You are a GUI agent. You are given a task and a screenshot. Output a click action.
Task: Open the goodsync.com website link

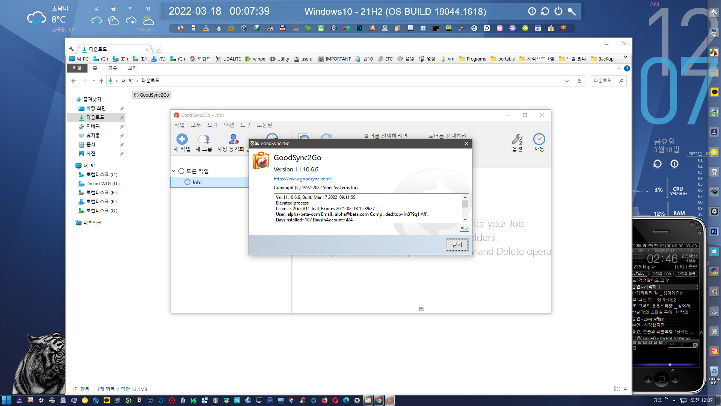point(302,179)
